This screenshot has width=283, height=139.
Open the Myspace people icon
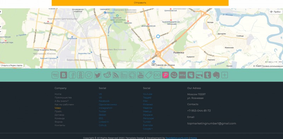[191, 75]
